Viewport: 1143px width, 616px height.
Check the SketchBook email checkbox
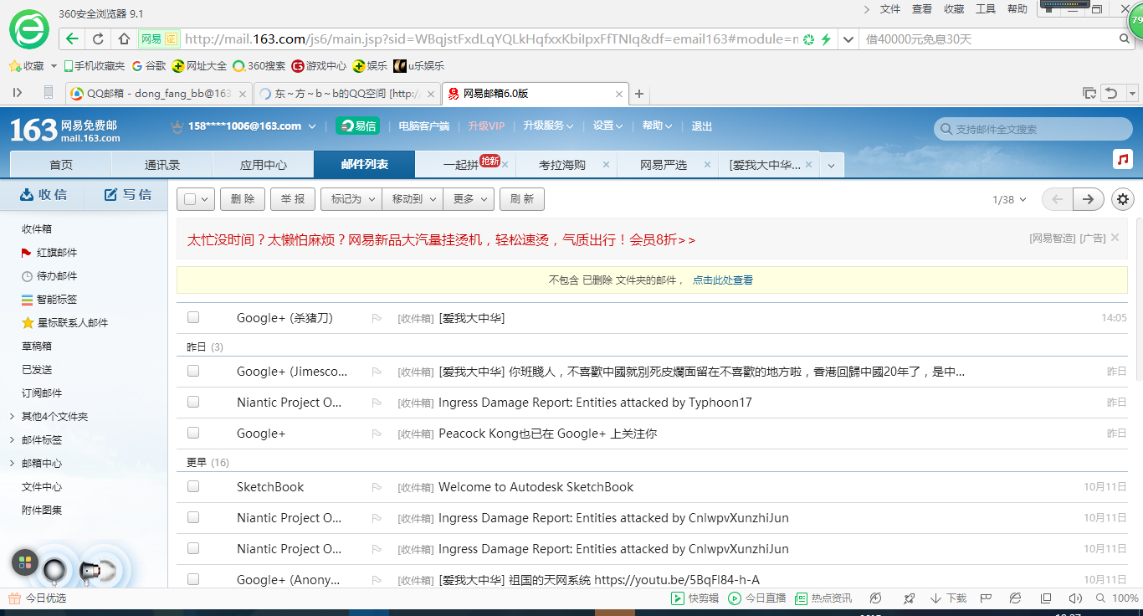point(193,486)
